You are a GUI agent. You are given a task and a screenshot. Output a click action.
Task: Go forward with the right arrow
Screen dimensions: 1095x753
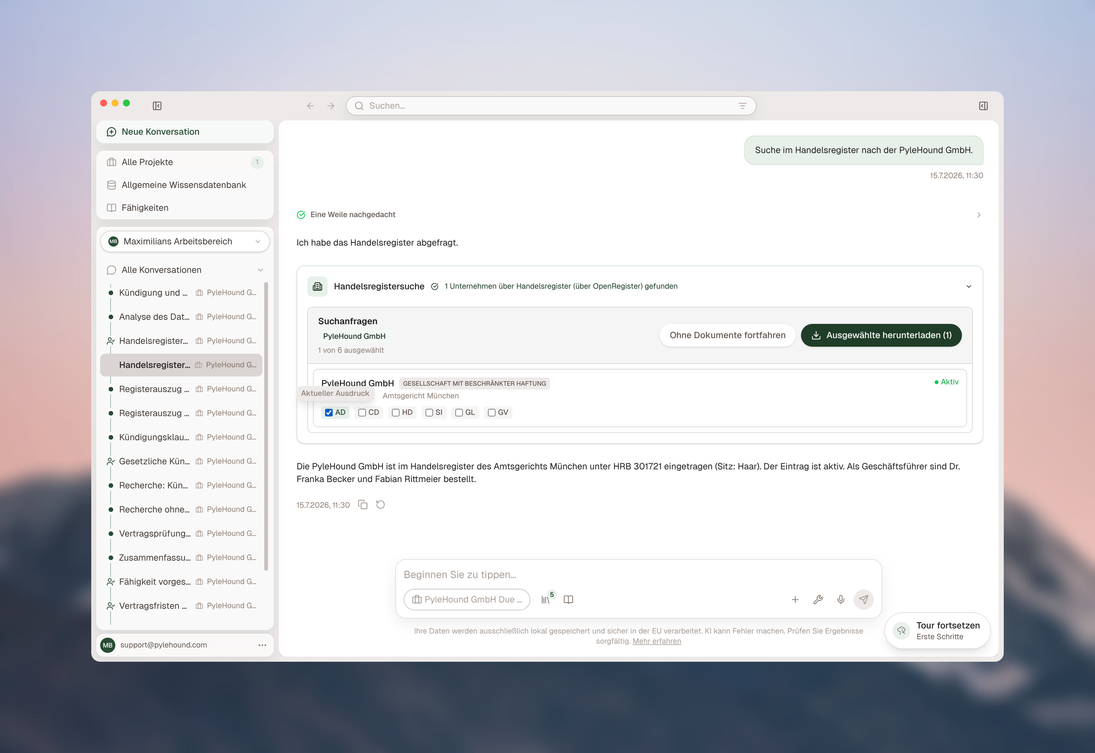tap(330, 106)
